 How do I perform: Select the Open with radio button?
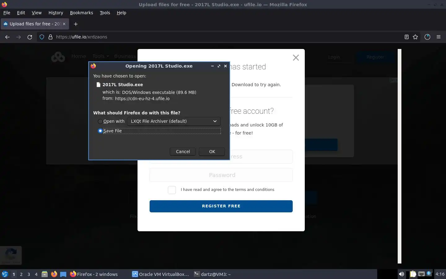tap(100, 121)
